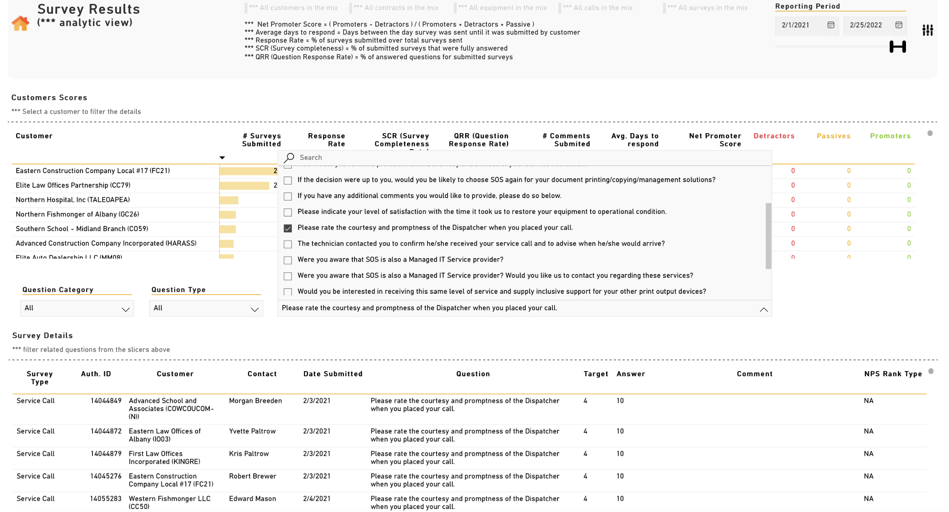Click the 'All calls in the mix' label
Image resolution: width=949 pixels, height=512 pixels.
click(598, 8)
